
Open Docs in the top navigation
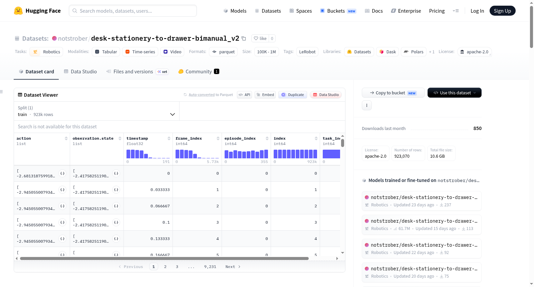(374, 11)
